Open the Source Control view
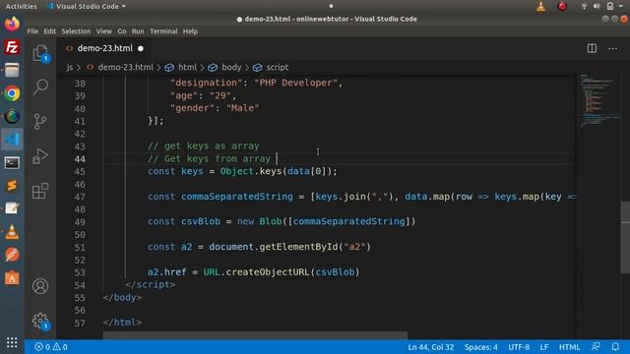The image size is (630, 354). click(x=40, y=121)
